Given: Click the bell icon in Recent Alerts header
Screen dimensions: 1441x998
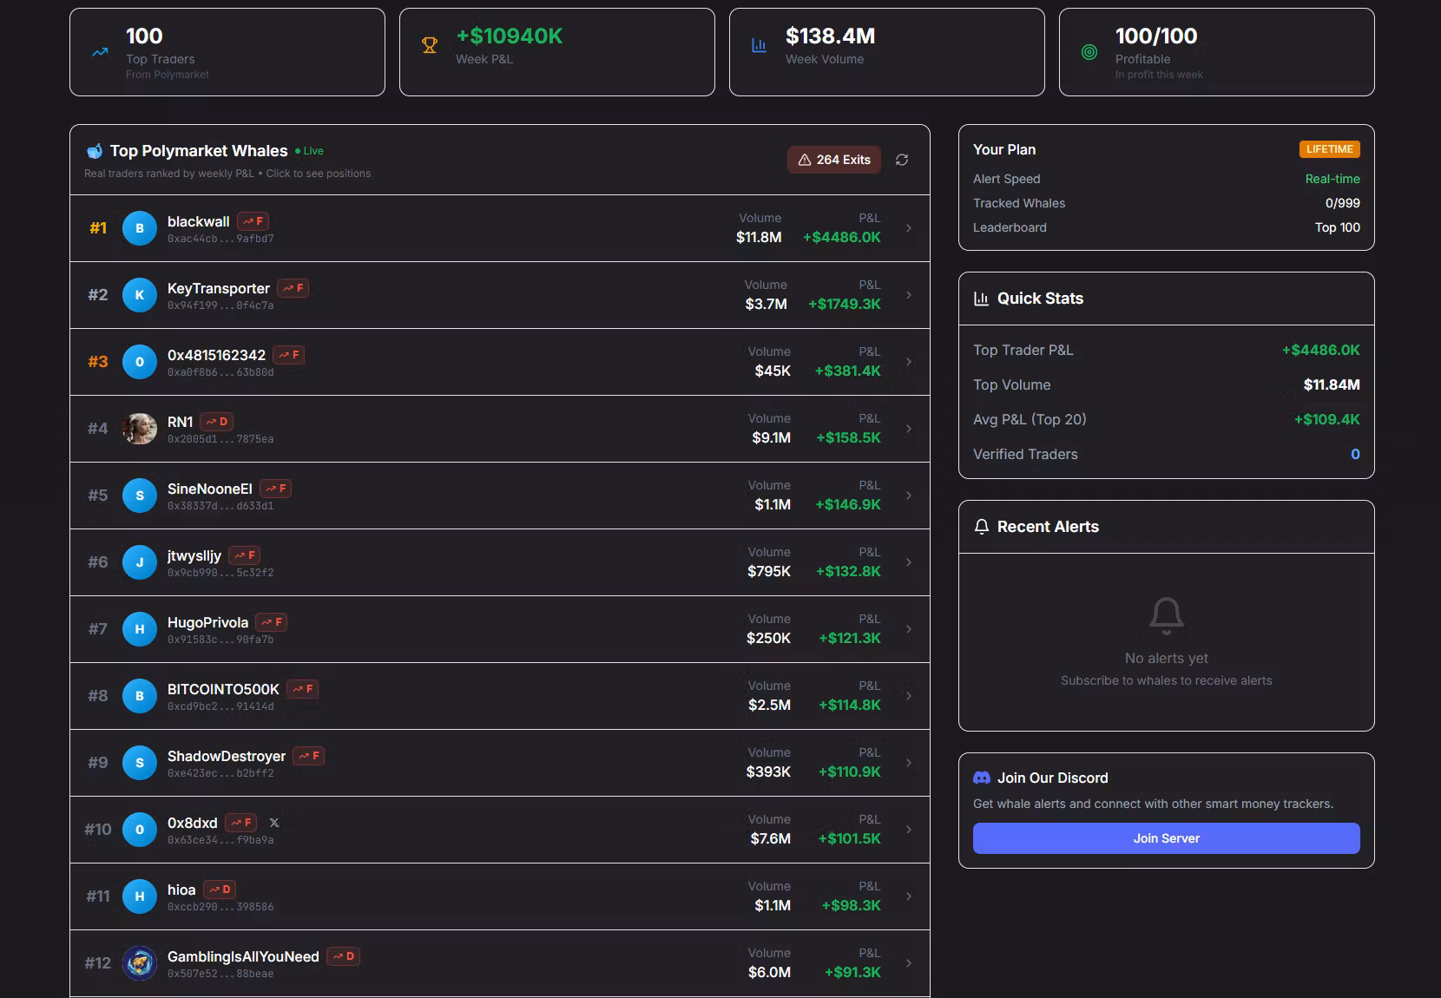Looking at the screenshot, I should 982,527.
